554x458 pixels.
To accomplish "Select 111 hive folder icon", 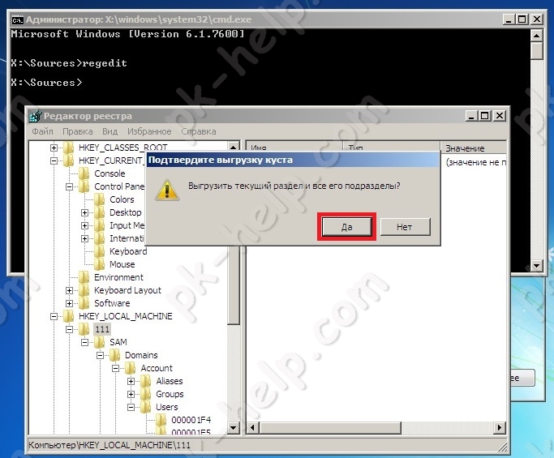I will click(84, 329).
